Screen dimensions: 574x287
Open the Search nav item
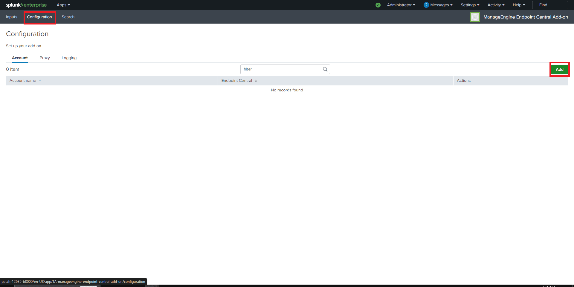coord(68,17)
